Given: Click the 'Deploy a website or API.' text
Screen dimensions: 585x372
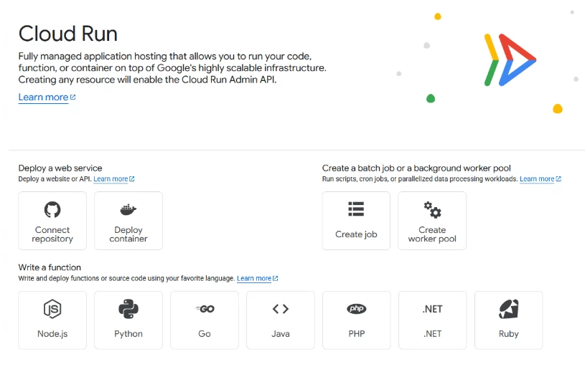Looking at the screenshot, I should coord(55,178).
